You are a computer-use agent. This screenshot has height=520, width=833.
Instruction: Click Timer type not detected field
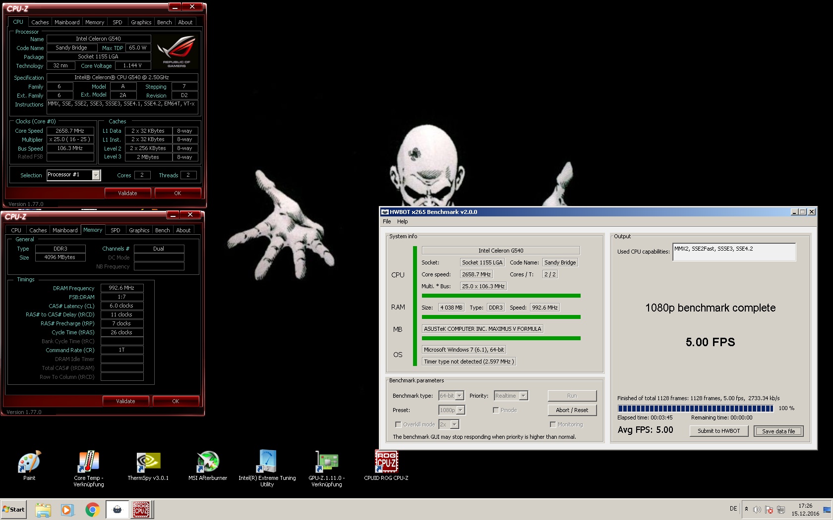[x=469, y=362]
